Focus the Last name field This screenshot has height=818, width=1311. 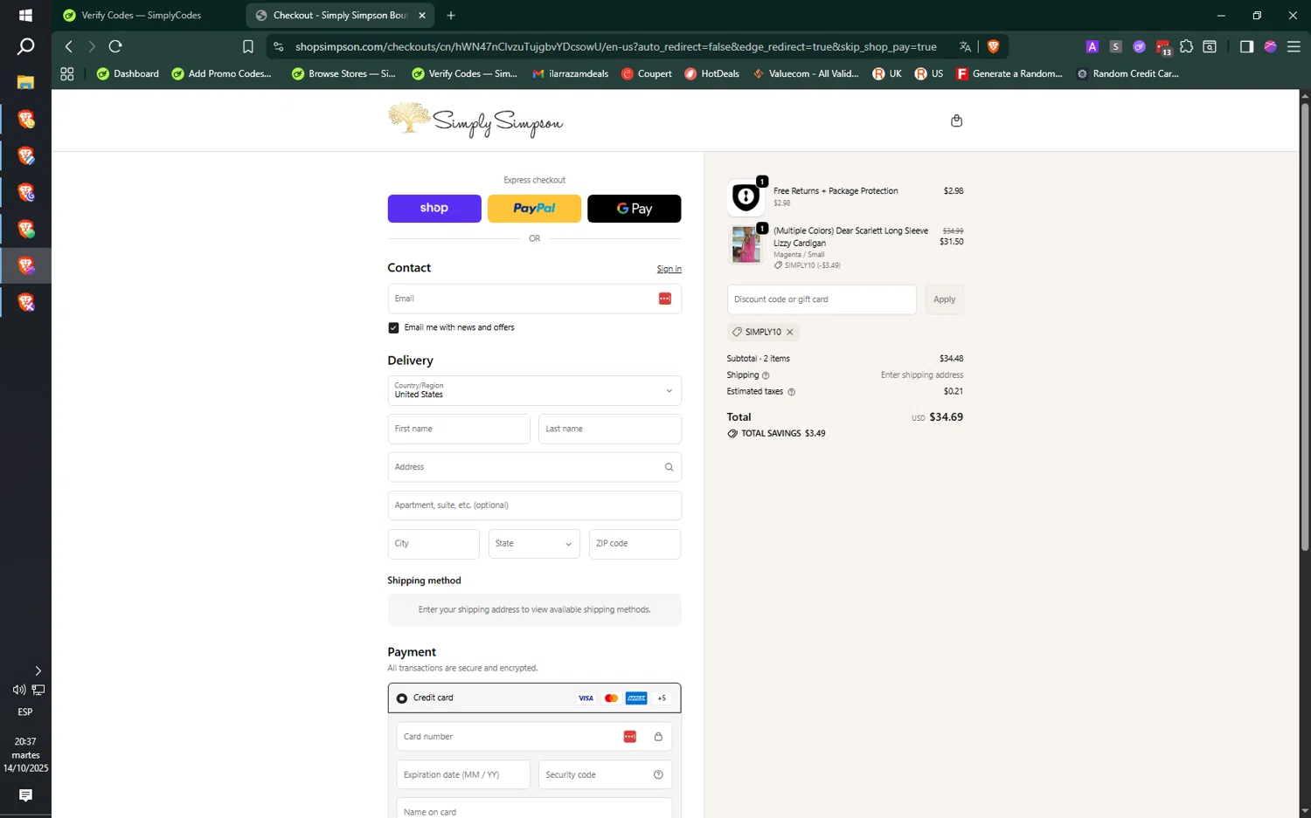coord(610,429)
